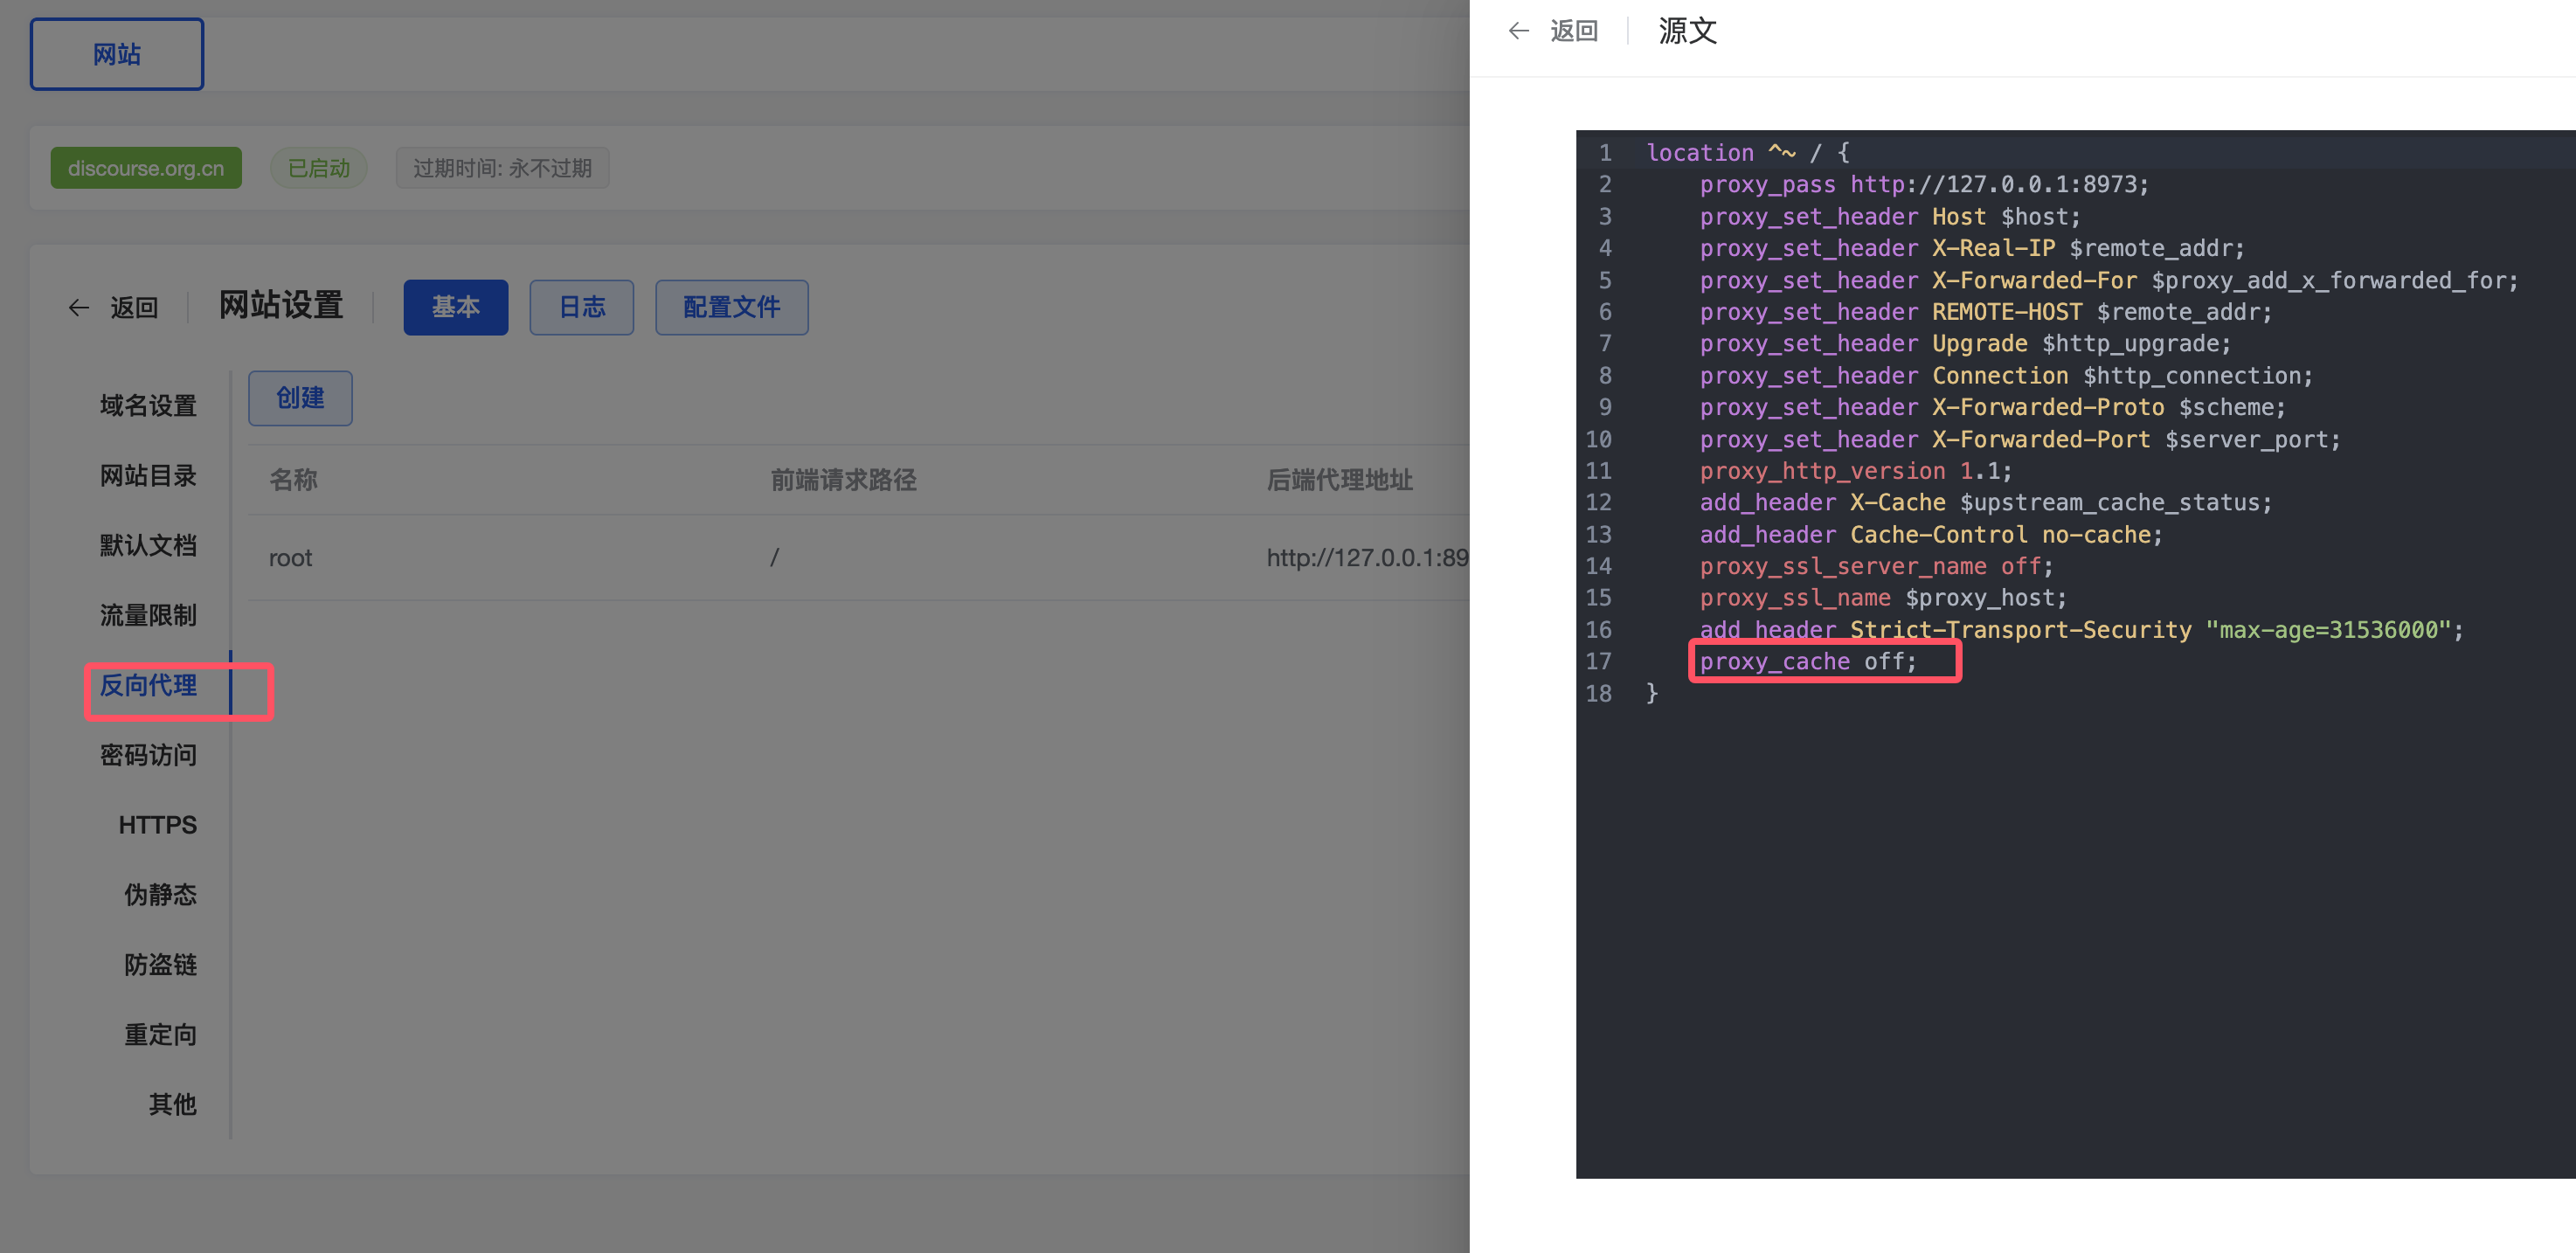The height and width of the screenshot is (1253, 2576).
Task: Open the 配置文件 tab
Action: (x=731, y=307)
